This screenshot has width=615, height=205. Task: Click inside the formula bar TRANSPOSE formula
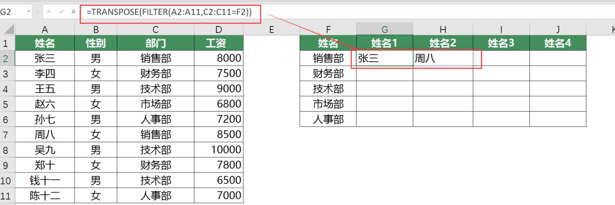tap(169, 12)
